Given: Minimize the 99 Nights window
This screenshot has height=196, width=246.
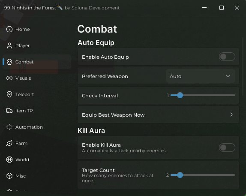Looking at the screenshot, I should coord(204,8).
